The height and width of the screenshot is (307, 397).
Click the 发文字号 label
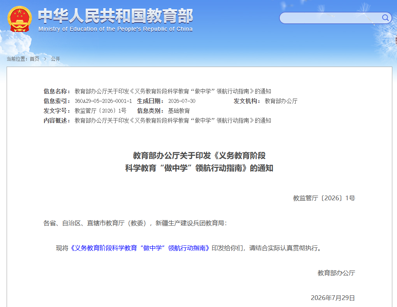click(x=57, y=111)
